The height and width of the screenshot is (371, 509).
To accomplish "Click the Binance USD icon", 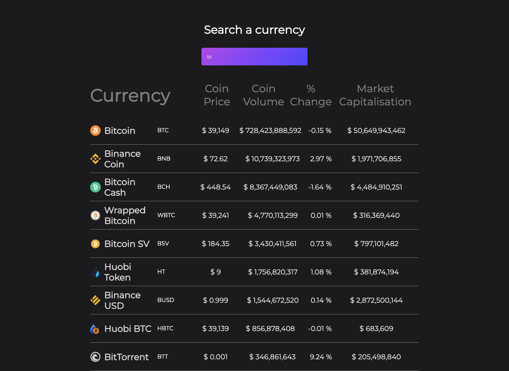I will pyautogui.click(x=95, y=300).
